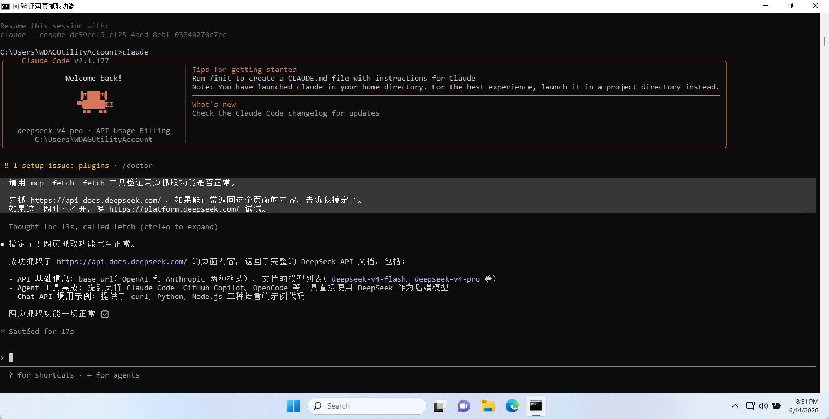
Task: Click "Thought for 13s, called fetch" line
Action: tap(113, 226)
